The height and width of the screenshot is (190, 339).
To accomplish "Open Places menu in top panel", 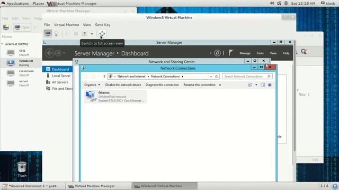I will [x=38, y=4].
